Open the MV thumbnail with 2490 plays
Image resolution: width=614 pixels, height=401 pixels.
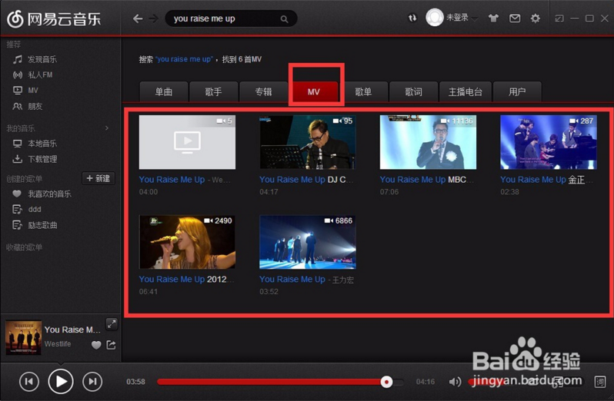click(187, 242)
